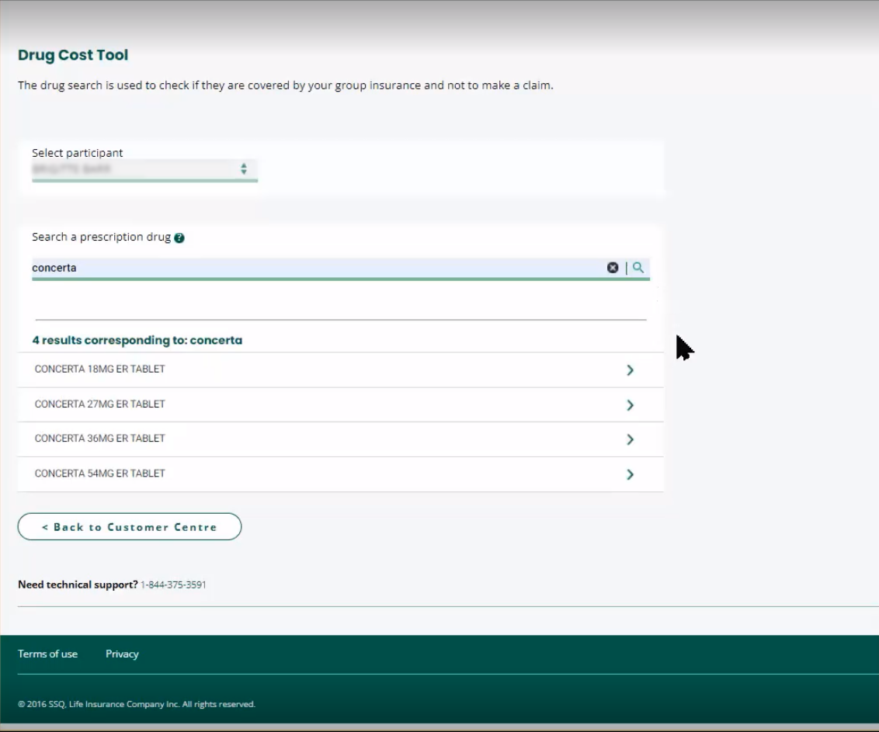Click the chevron beside CONCERTA 54MG ER TABLET

click(631, 474)
